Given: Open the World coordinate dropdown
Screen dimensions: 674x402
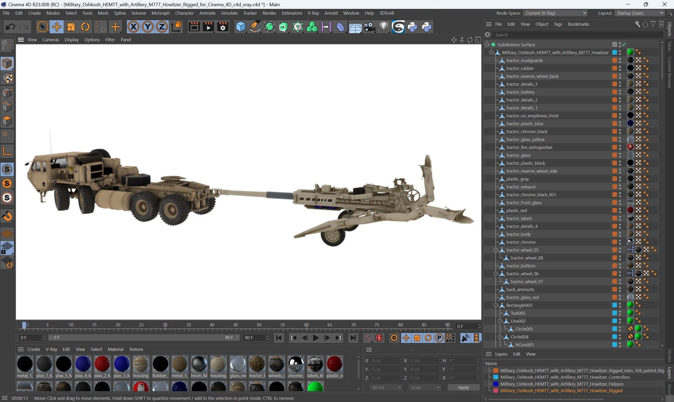Looking at the screenshot, I should [386, 387].
